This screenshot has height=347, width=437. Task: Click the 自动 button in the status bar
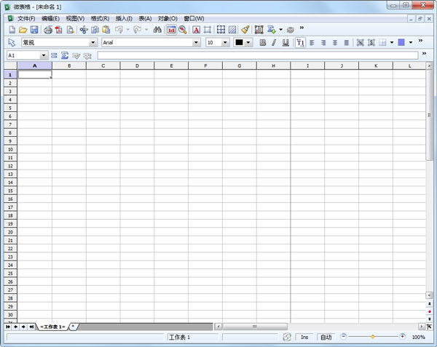326,338
